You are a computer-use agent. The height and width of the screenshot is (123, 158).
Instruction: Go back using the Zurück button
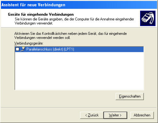point(92,115)
